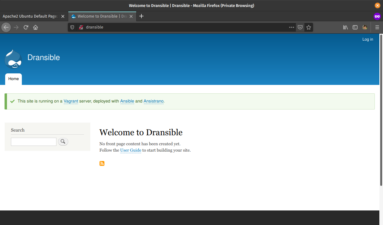Switch to the Apache2 Ubuntu tab
Image resolution: width=383 pixels, height=225 pixels.
[30, 16]
